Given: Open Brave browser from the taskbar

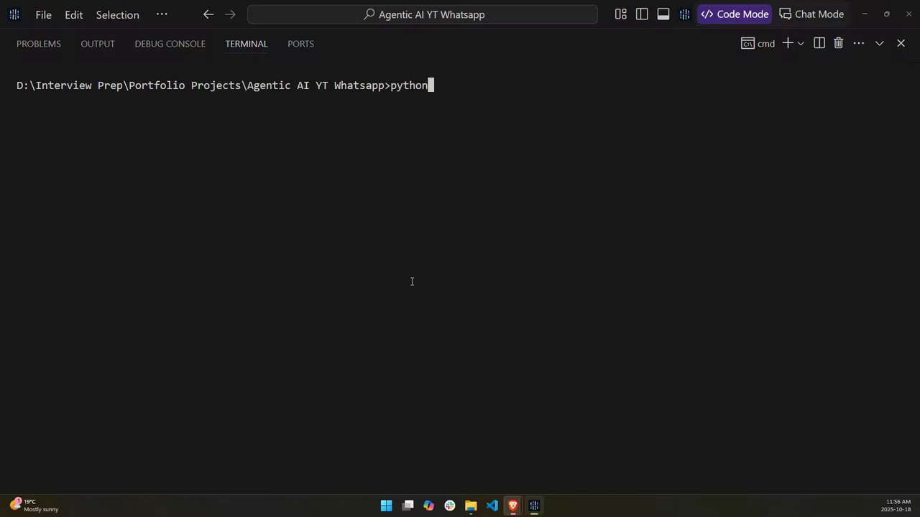Looking at the screenshot, I should tap(513, 506).
